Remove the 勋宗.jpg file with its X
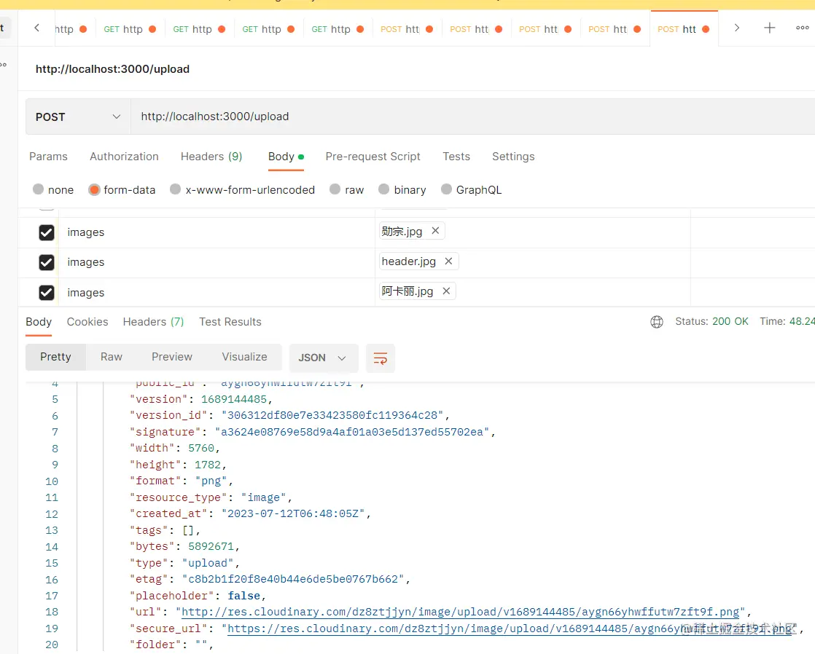Image resolution: width=815 pixels, height=654 pixels. pyautogui.click(x=436, y=231)
